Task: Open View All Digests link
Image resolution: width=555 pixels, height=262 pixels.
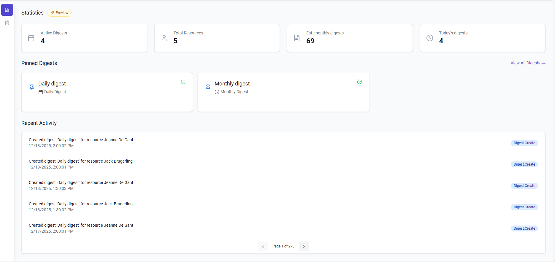Action: [528, 63]
